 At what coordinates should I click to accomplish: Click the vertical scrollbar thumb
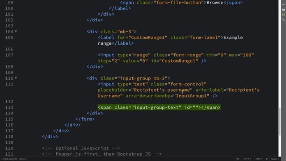pyautogui.click(x=280, y=122)
